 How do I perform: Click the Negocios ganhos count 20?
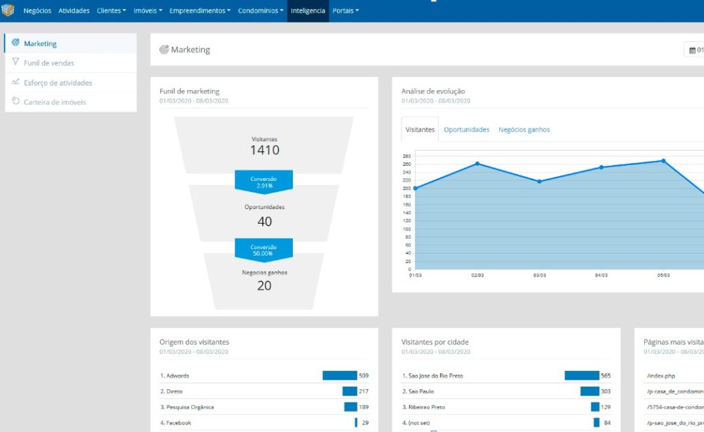click(x=264, y=285)
